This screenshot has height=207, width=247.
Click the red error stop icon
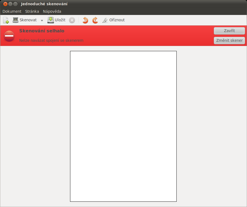tap(9, 36)
